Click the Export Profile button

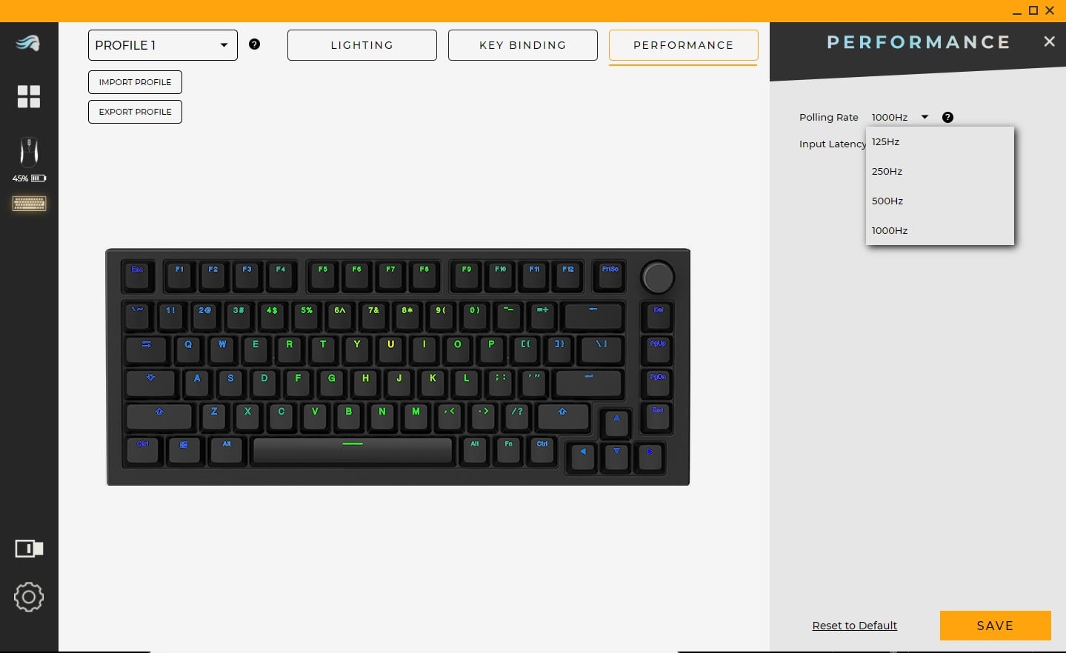(x=135, y=112)
